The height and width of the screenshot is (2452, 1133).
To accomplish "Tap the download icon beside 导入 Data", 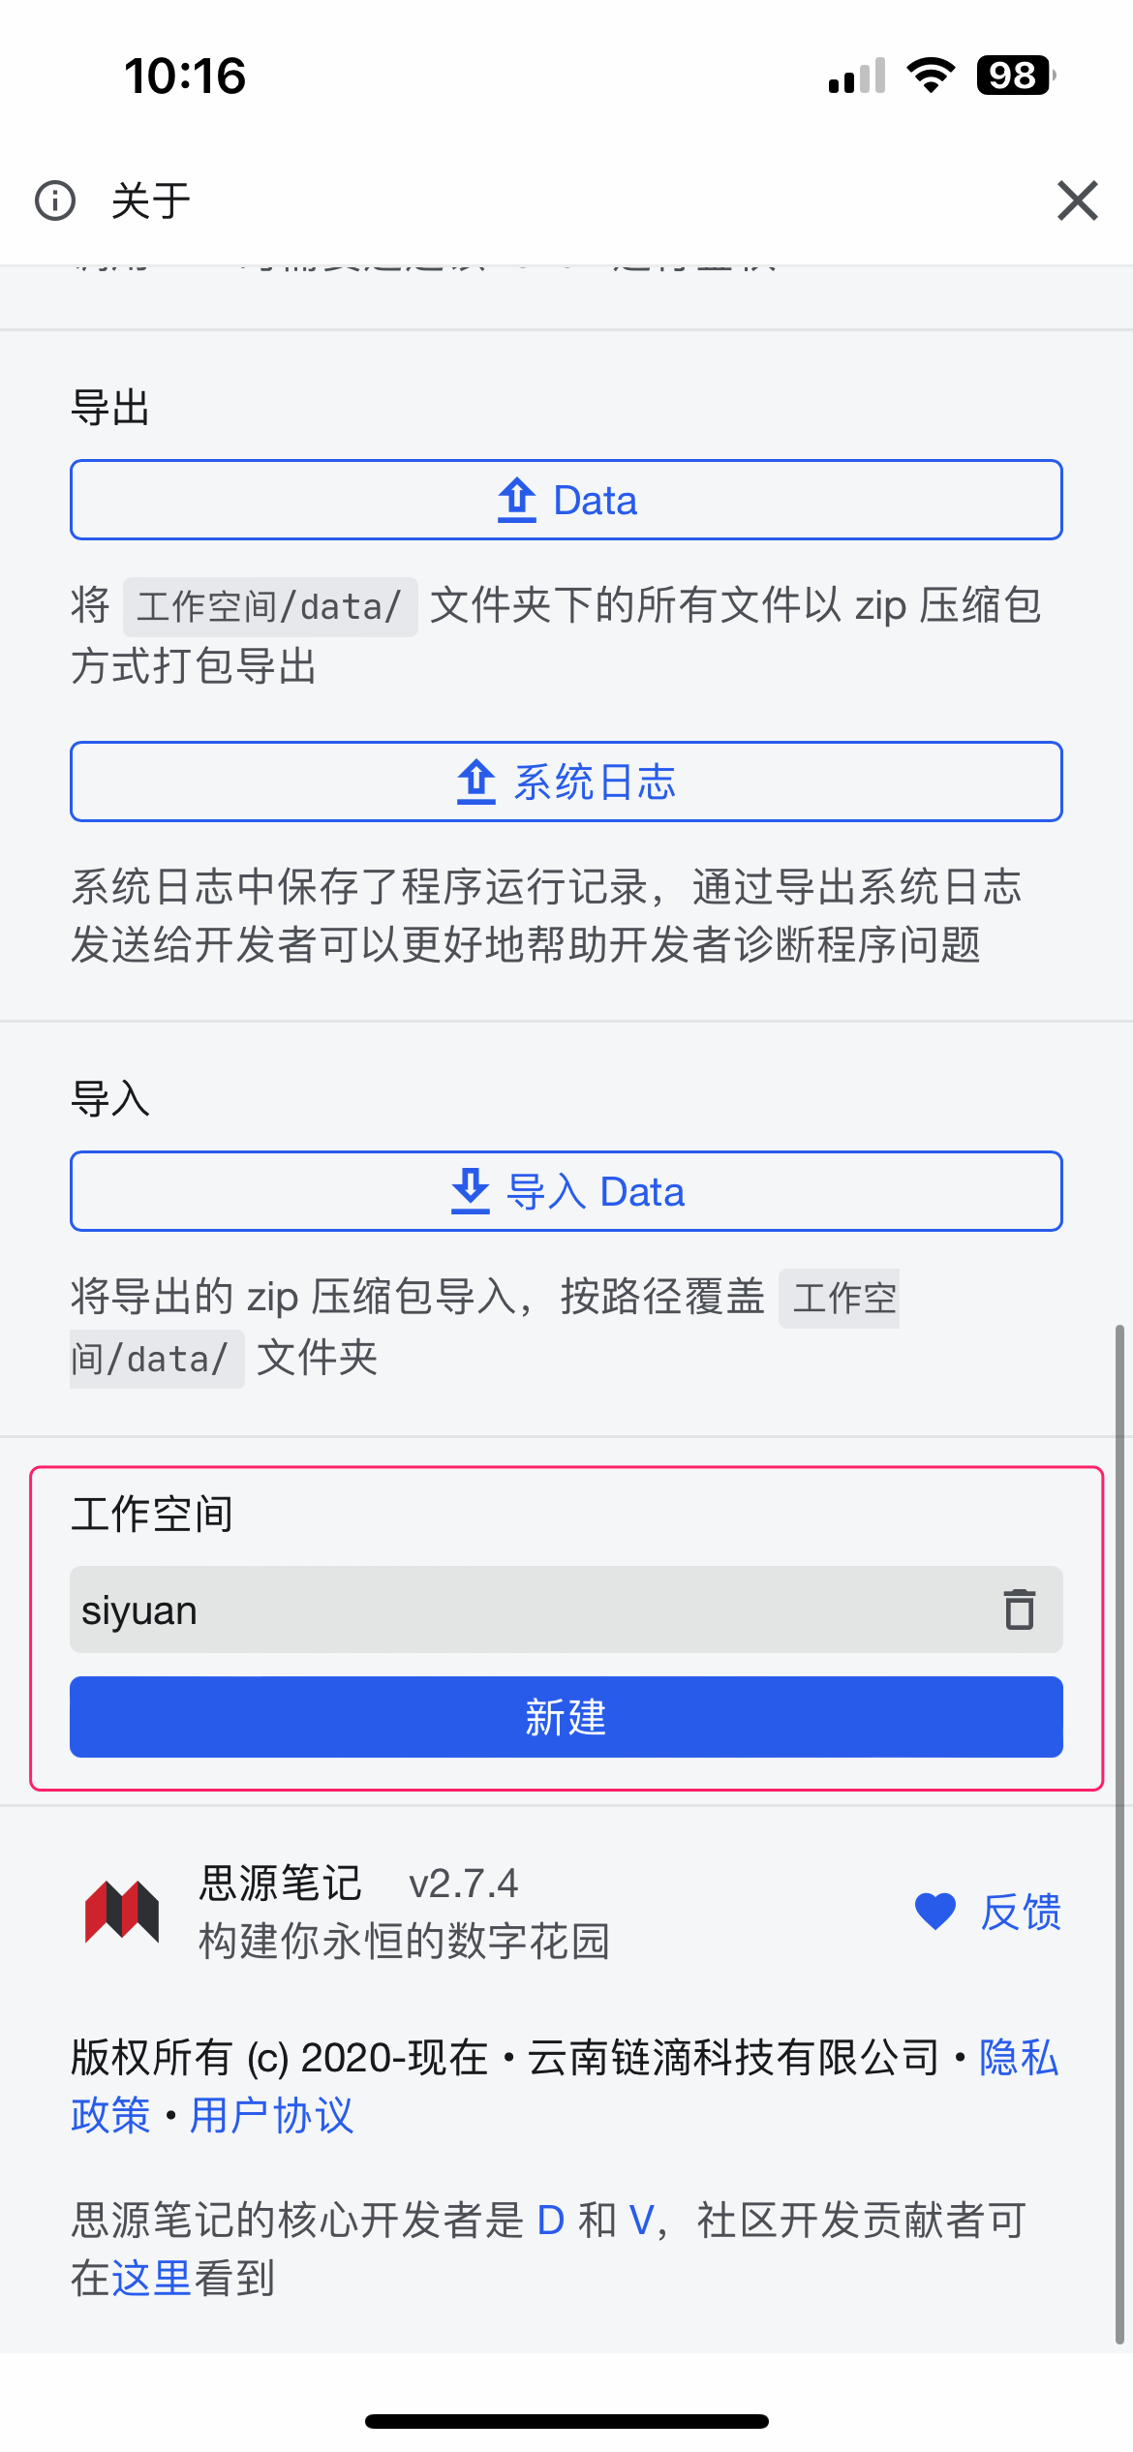I will pos(471,1191).
